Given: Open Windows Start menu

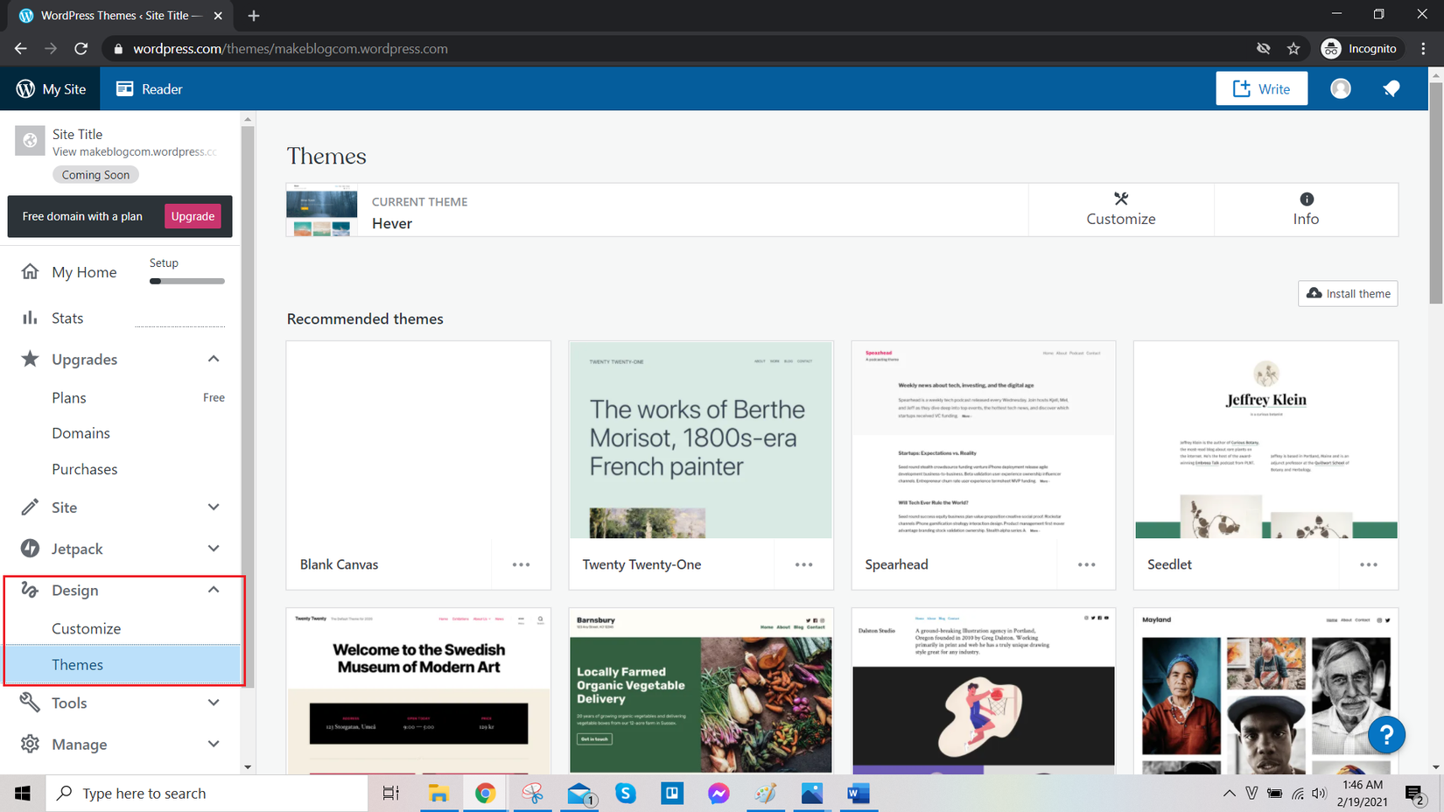Looking at the screenshot, I should tap(23, 793).
